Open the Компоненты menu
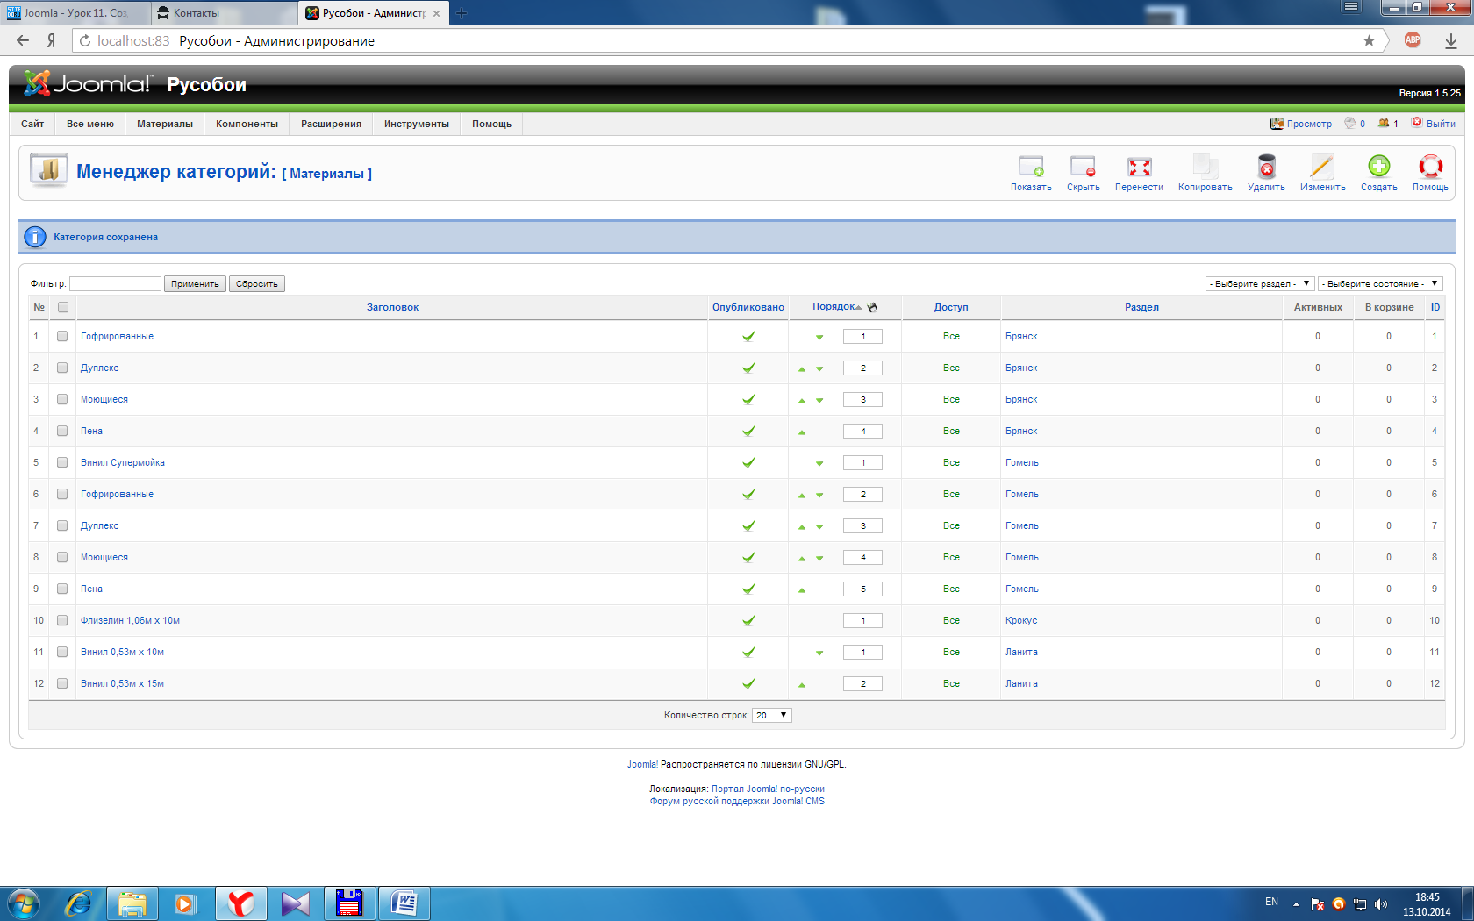The image size is (1474, 921). 247,124
